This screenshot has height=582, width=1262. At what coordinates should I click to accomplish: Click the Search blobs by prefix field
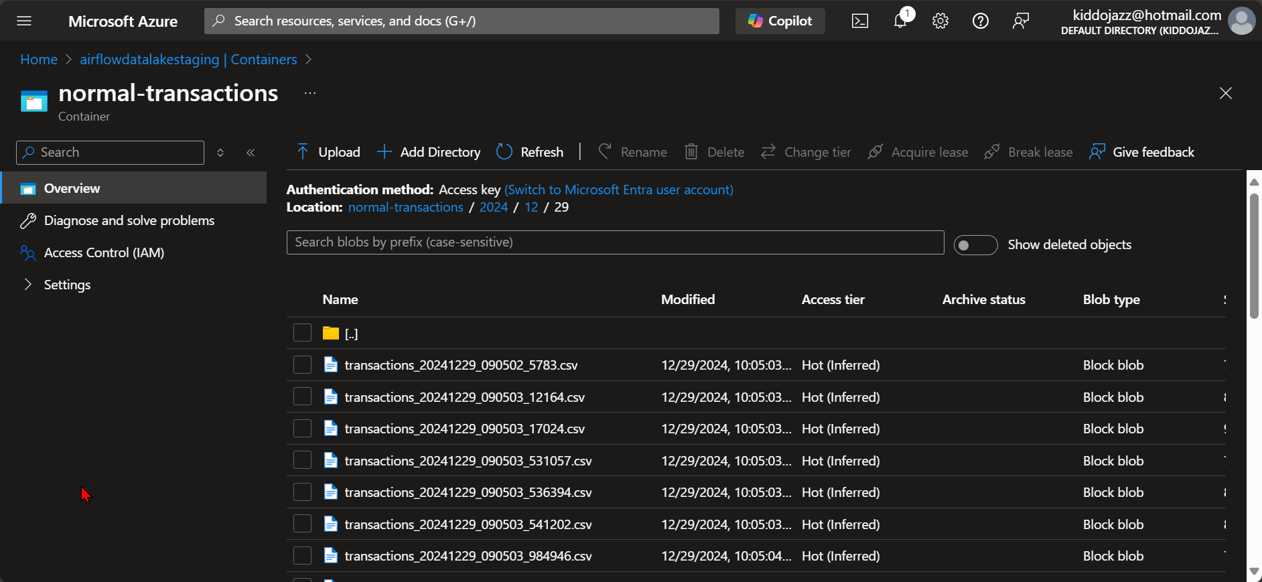tap(615, 242)
